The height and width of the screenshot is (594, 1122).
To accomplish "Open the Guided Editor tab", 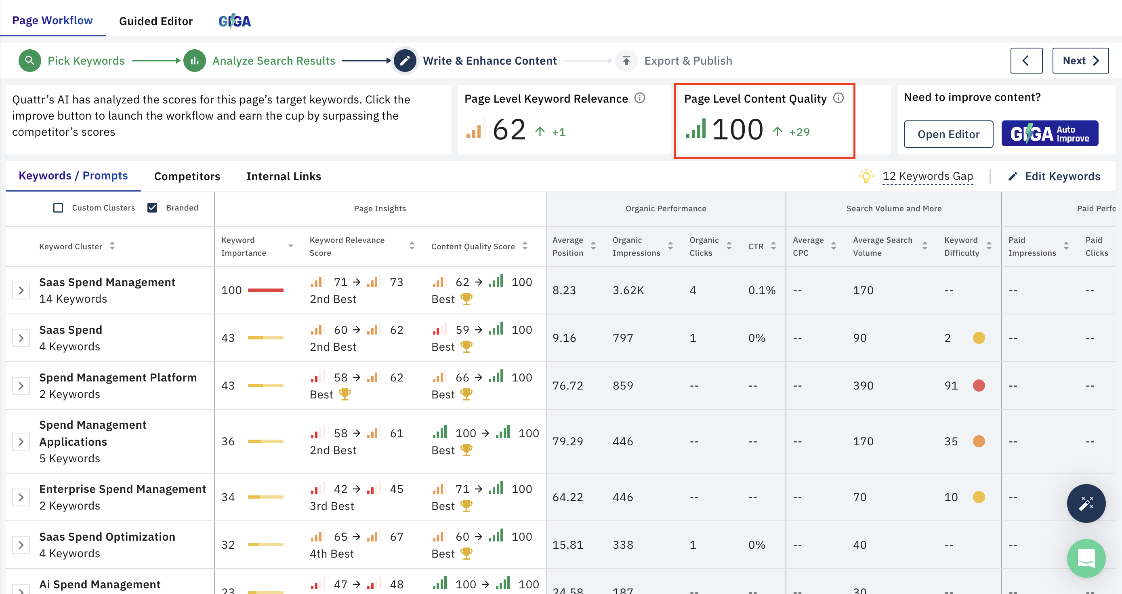I will [156, 21].
